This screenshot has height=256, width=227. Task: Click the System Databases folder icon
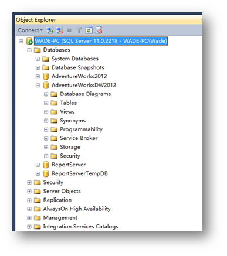(x=46, y=59)
